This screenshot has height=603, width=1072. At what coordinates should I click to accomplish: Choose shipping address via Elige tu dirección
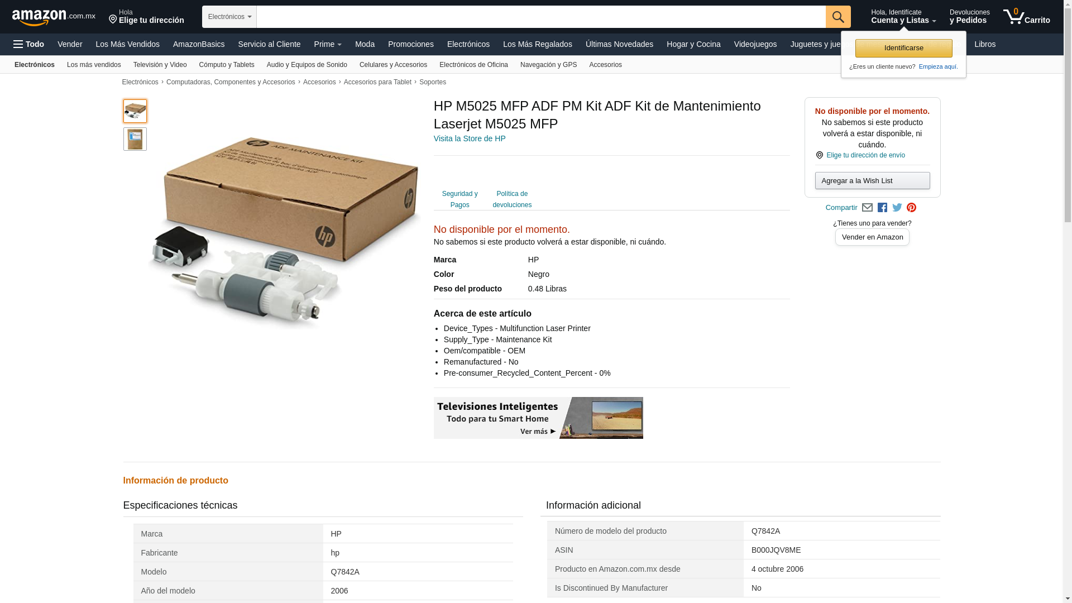[146, 17]
